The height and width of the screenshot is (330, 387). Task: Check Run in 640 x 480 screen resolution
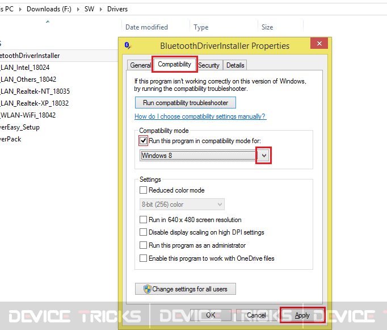[143, 219]
